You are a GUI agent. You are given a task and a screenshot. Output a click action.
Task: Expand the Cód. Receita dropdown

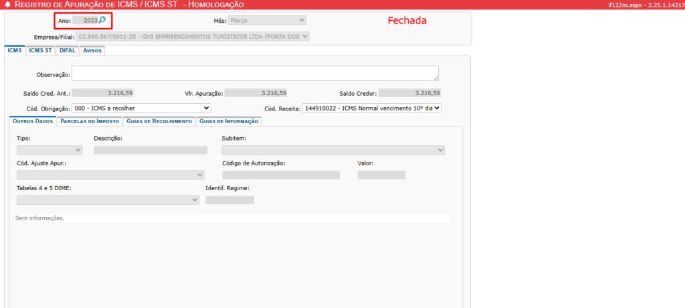coord(371,107)
